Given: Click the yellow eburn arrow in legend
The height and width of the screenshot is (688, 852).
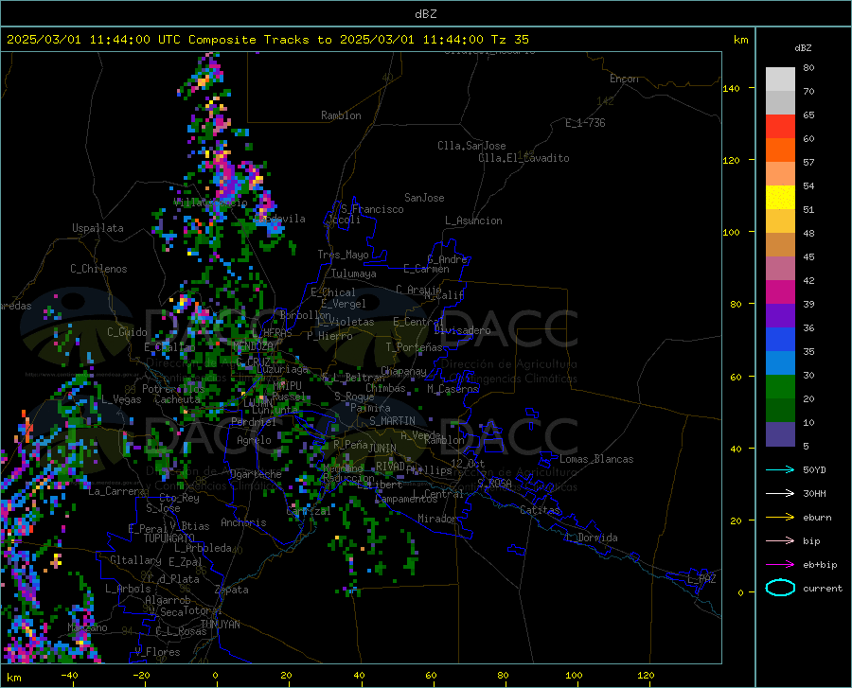Looking at the screenshot, I should (x=780, y=517).
